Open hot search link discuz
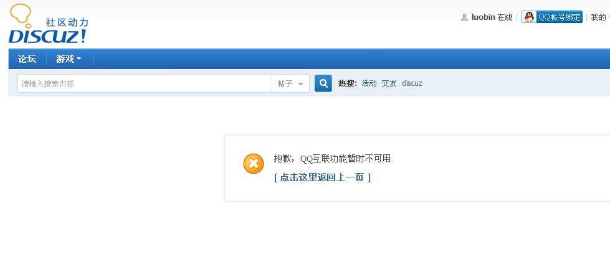This screenshot has height=277, width=610. [412, 83]
